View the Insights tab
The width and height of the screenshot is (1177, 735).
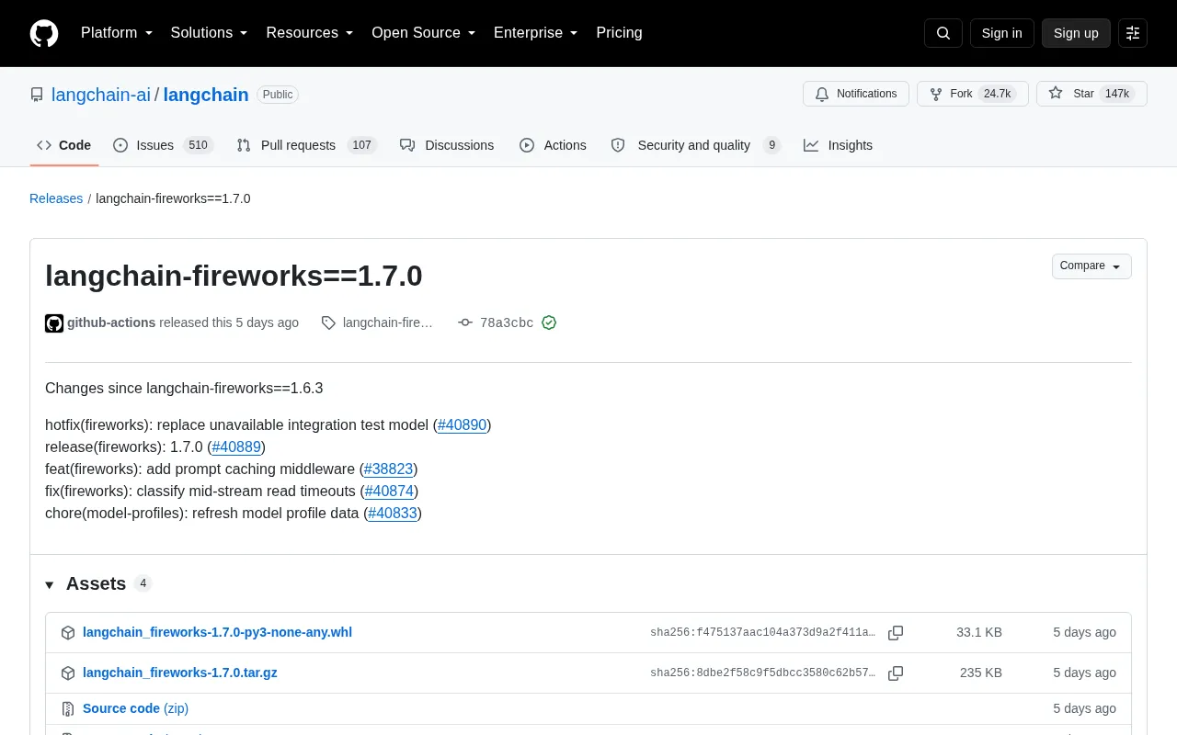click(838, 145)
